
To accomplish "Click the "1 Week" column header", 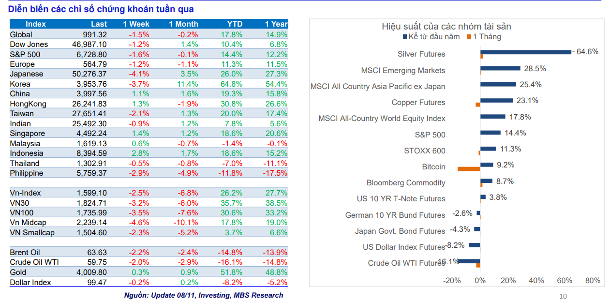I will coord(136,24).
